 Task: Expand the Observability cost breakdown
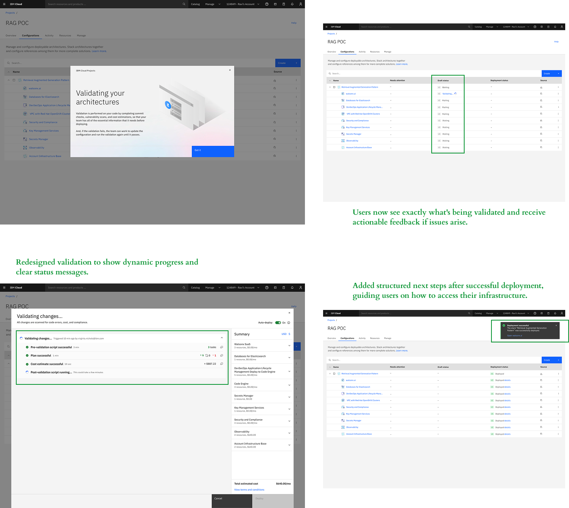click(289, 433)
